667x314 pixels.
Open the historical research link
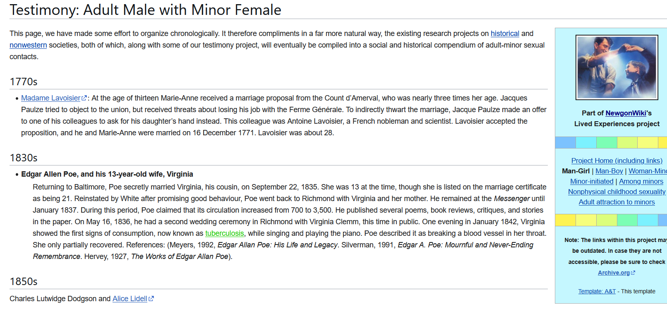coord(505,34)
